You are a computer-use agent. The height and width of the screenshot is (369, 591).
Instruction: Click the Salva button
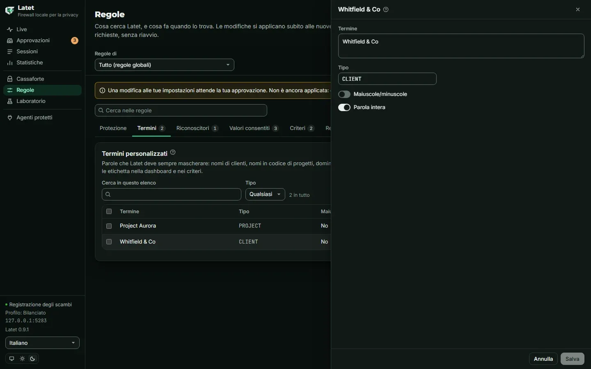pos(573,359)
